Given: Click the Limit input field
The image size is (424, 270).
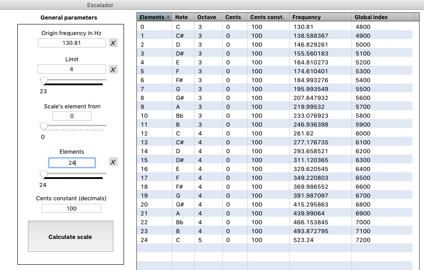Looking at the screenshot, I should point(72,69).
